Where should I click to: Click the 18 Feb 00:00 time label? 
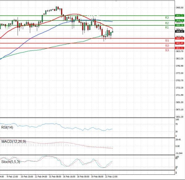click(83, 177)
